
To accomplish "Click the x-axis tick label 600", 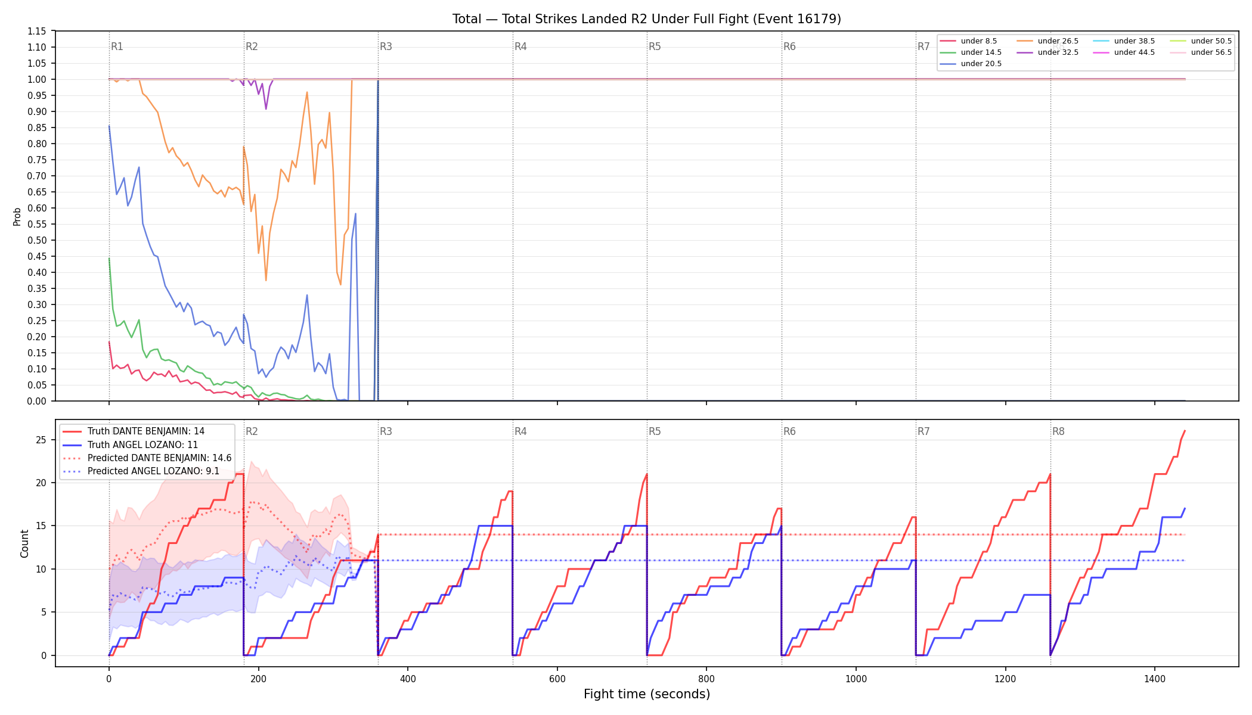I will tap(557, 679).
